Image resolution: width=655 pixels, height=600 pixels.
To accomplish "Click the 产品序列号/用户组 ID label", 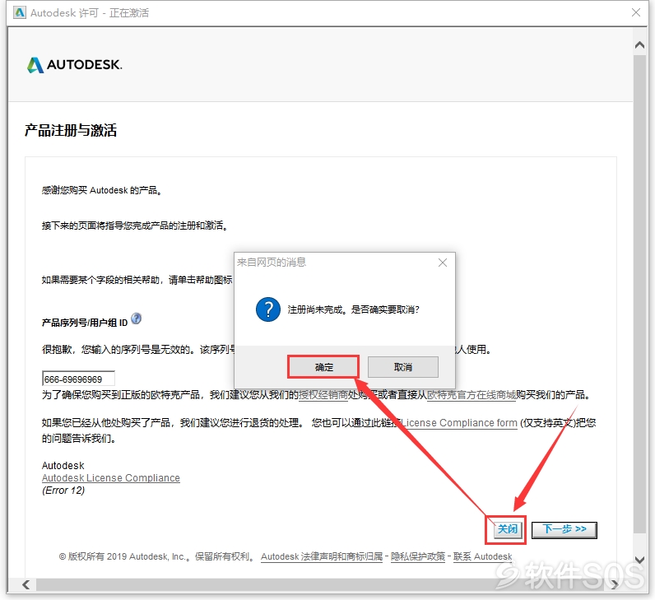I will [85, 323].
